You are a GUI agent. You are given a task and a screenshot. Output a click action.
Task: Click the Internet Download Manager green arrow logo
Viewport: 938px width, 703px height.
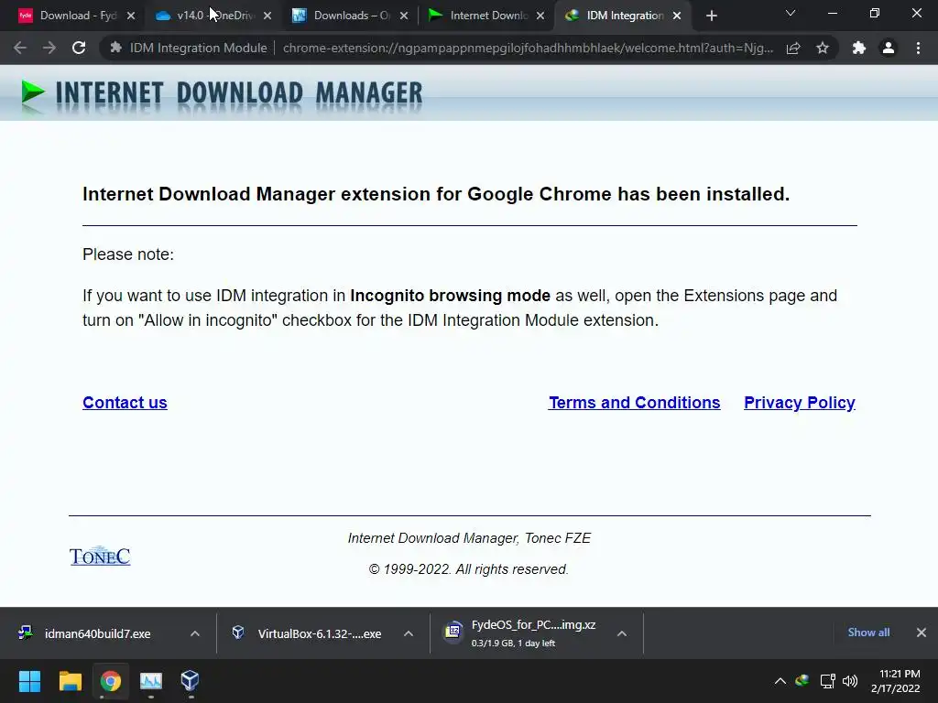(33, 94)
